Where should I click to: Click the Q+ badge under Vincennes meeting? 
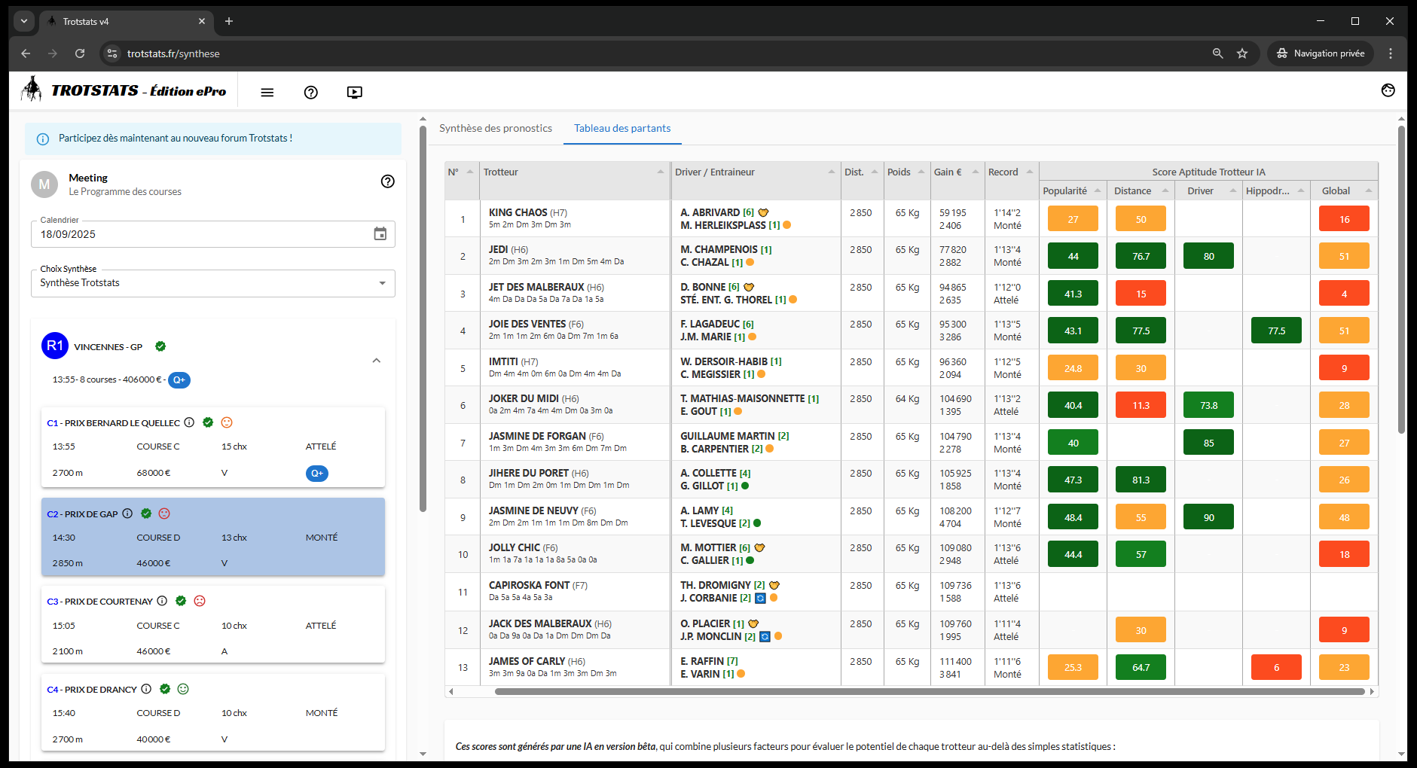[x=179, y=380]
